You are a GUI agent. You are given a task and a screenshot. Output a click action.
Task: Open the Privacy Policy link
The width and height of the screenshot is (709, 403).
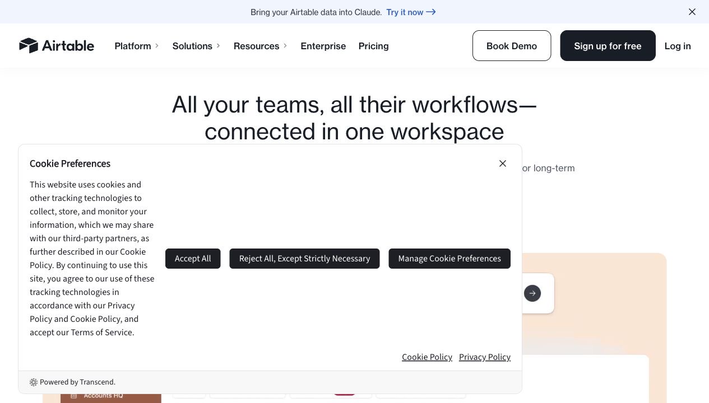(x=485, y=357)
